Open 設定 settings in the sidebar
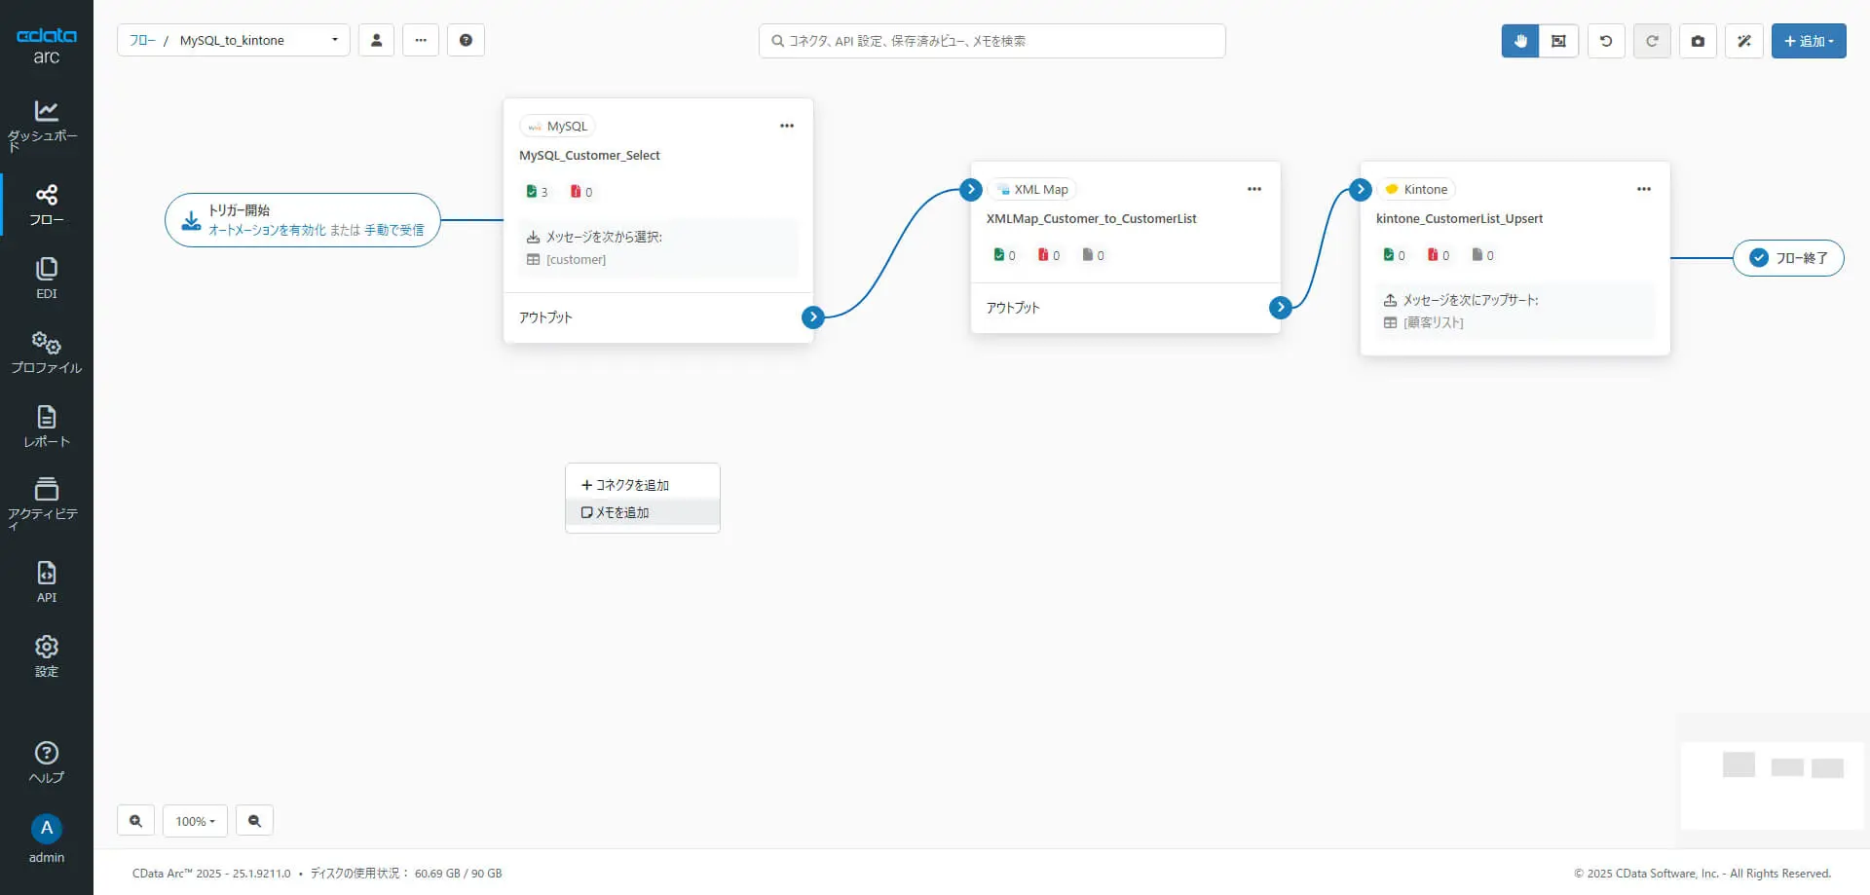Viewport: 1870px width, 895px height. click(x=46, y=656)
